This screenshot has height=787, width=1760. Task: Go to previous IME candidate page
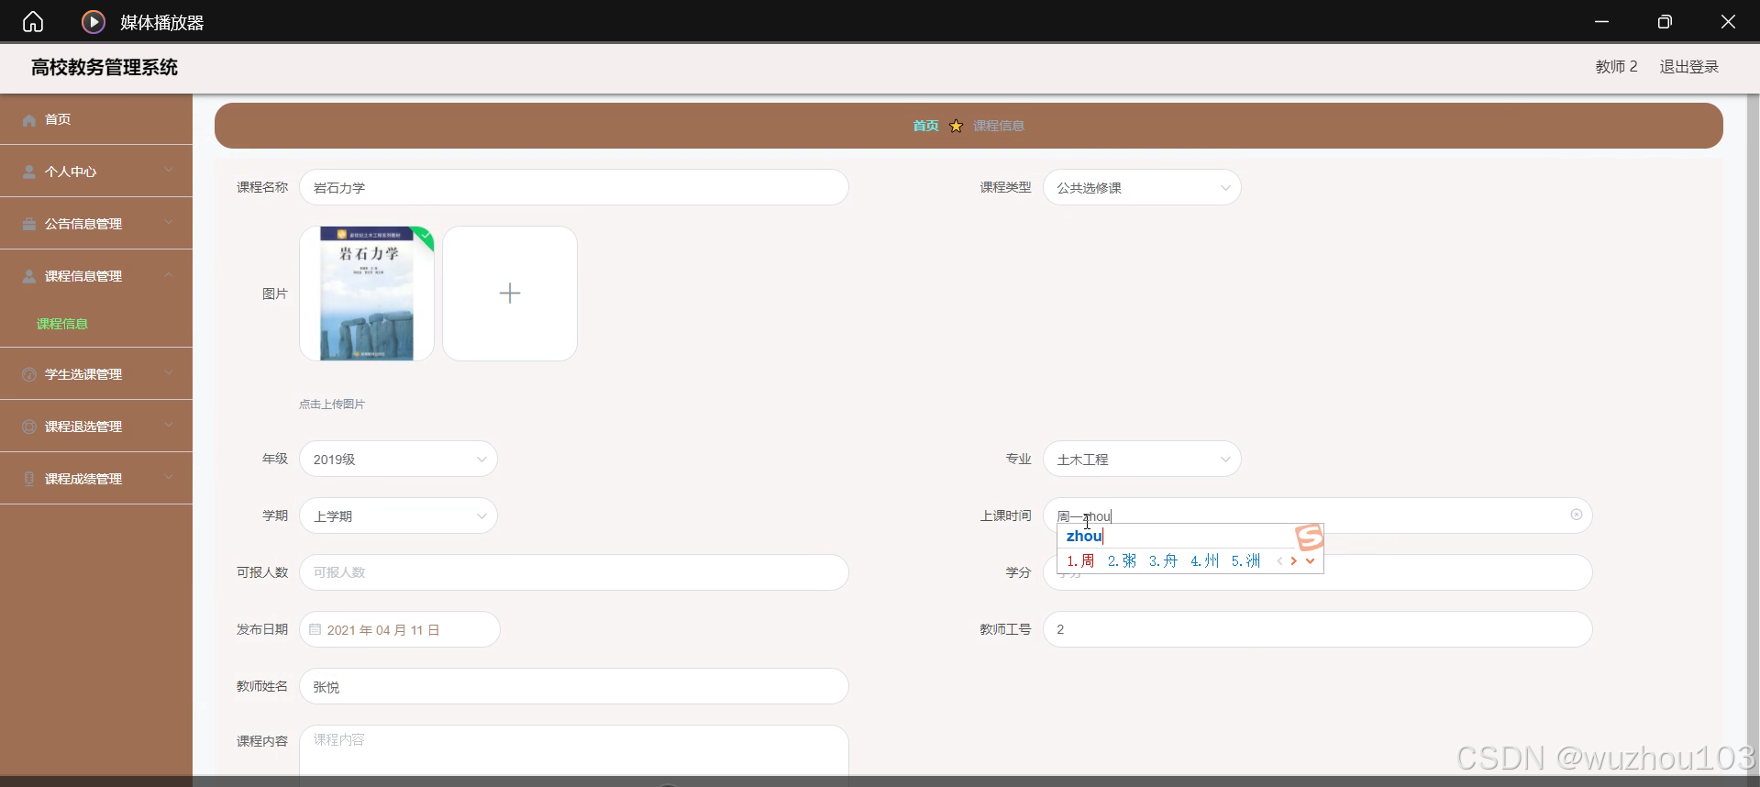pos(1279,561)
